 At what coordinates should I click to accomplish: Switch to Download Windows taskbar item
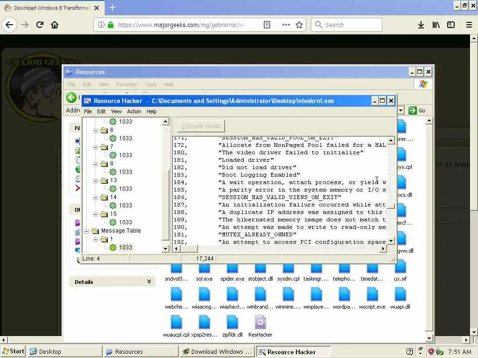pyautogui.click(x=217, y=351)
